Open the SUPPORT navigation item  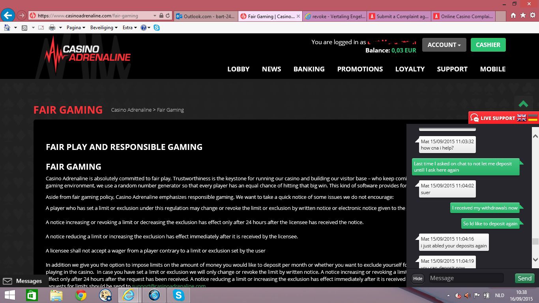[x=452, y=69]
